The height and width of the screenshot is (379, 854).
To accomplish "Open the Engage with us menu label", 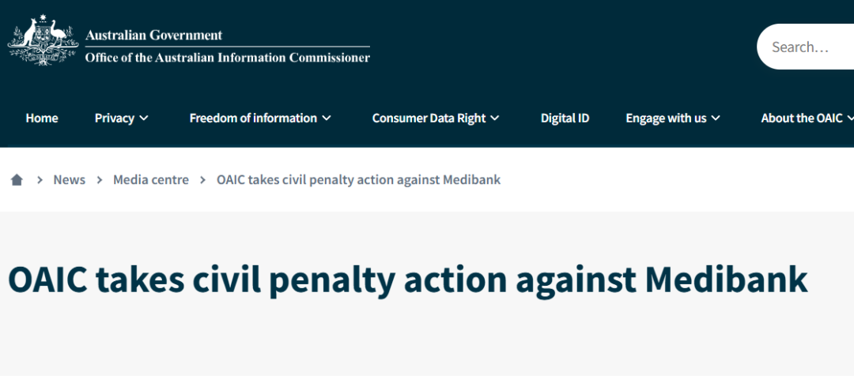I will [666, 118].
